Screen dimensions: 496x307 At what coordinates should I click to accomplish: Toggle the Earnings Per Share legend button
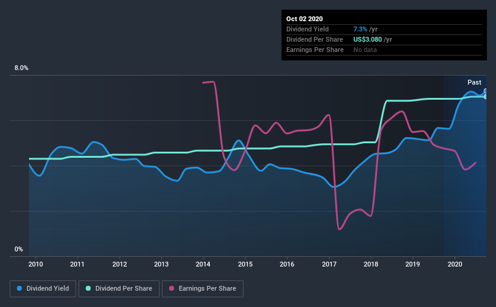[203, 289]
